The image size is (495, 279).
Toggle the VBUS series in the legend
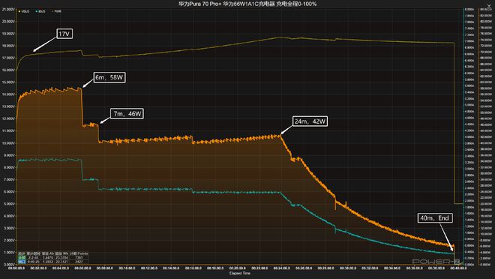point(24,11)
